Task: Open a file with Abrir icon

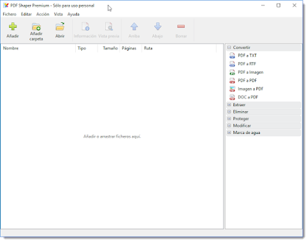Action: (60, 27)
